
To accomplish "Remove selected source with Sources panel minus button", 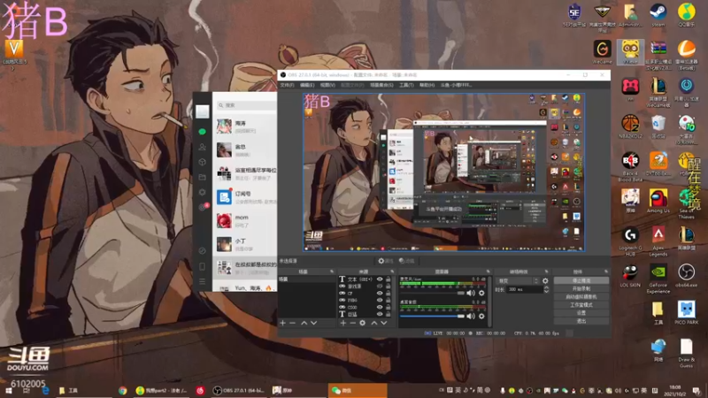I will point(352,323).
